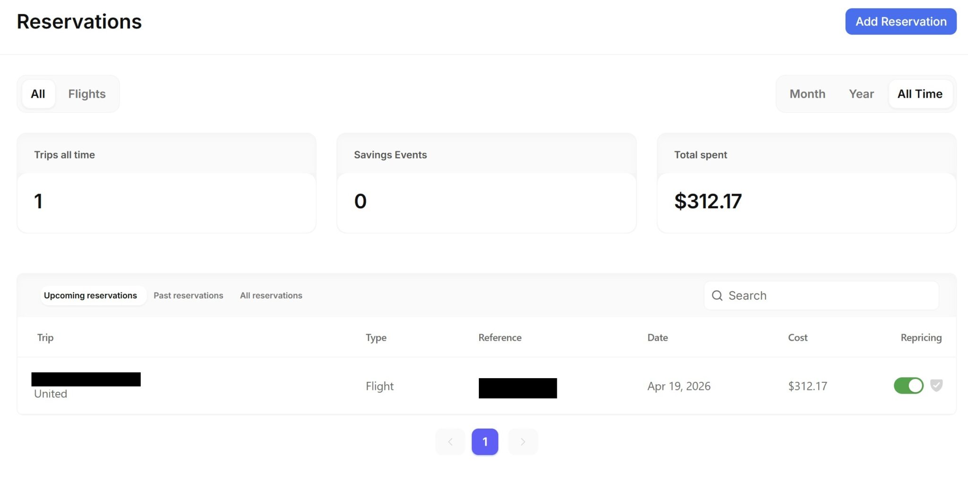Disable repricing for the United flight
The height and width of the screenshot is (498, 968).
click(x=908, y=386)
